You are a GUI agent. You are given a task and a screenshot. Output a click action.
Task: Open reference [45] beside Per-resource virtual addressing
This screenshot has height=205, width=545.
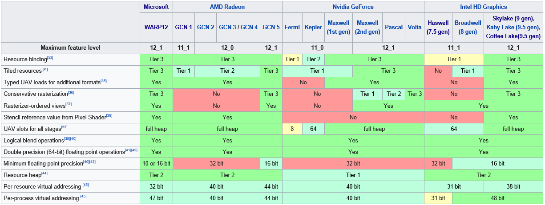click(85, 185)
